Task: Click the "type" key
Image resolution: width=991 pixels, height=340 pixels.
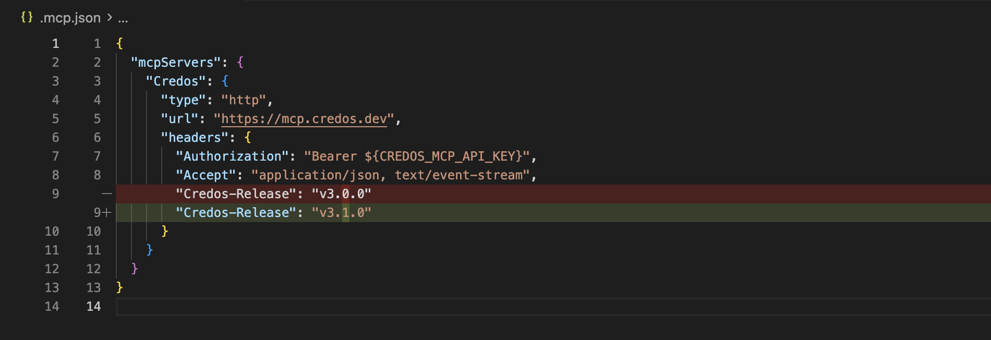Action: [184, 100]
